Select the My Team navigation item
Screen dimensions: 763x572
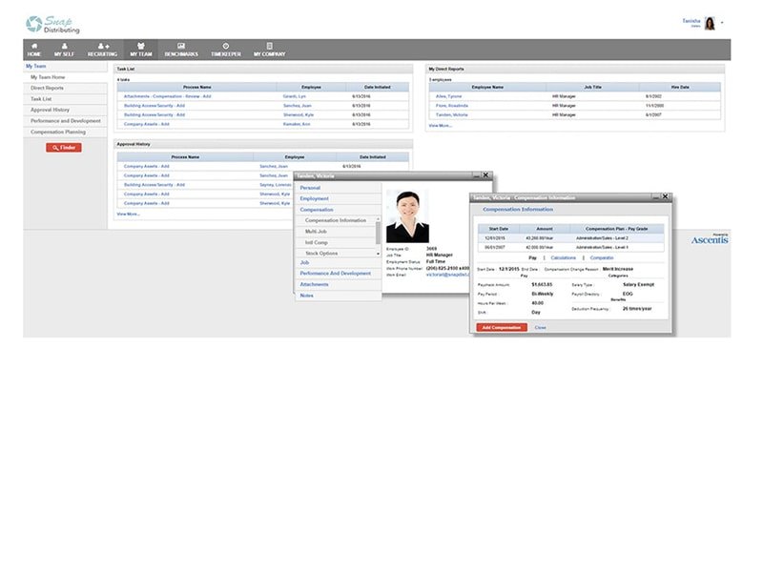point(140,50)
